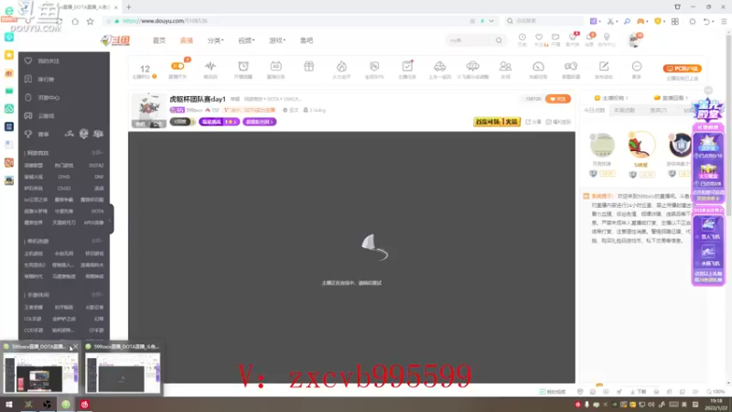
Task: Open 页游中心 in left sidebar
Action: tap(48, 98)
